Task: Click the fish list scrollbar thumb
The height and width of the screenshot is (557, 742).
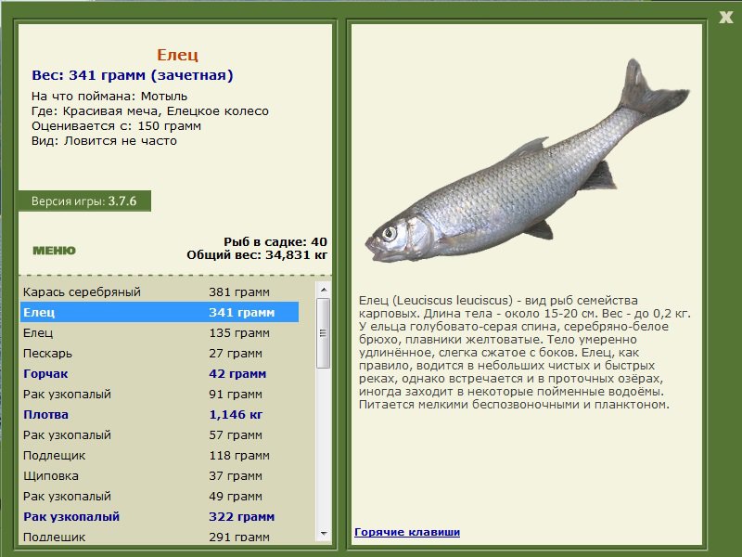Action: point(324,333)
